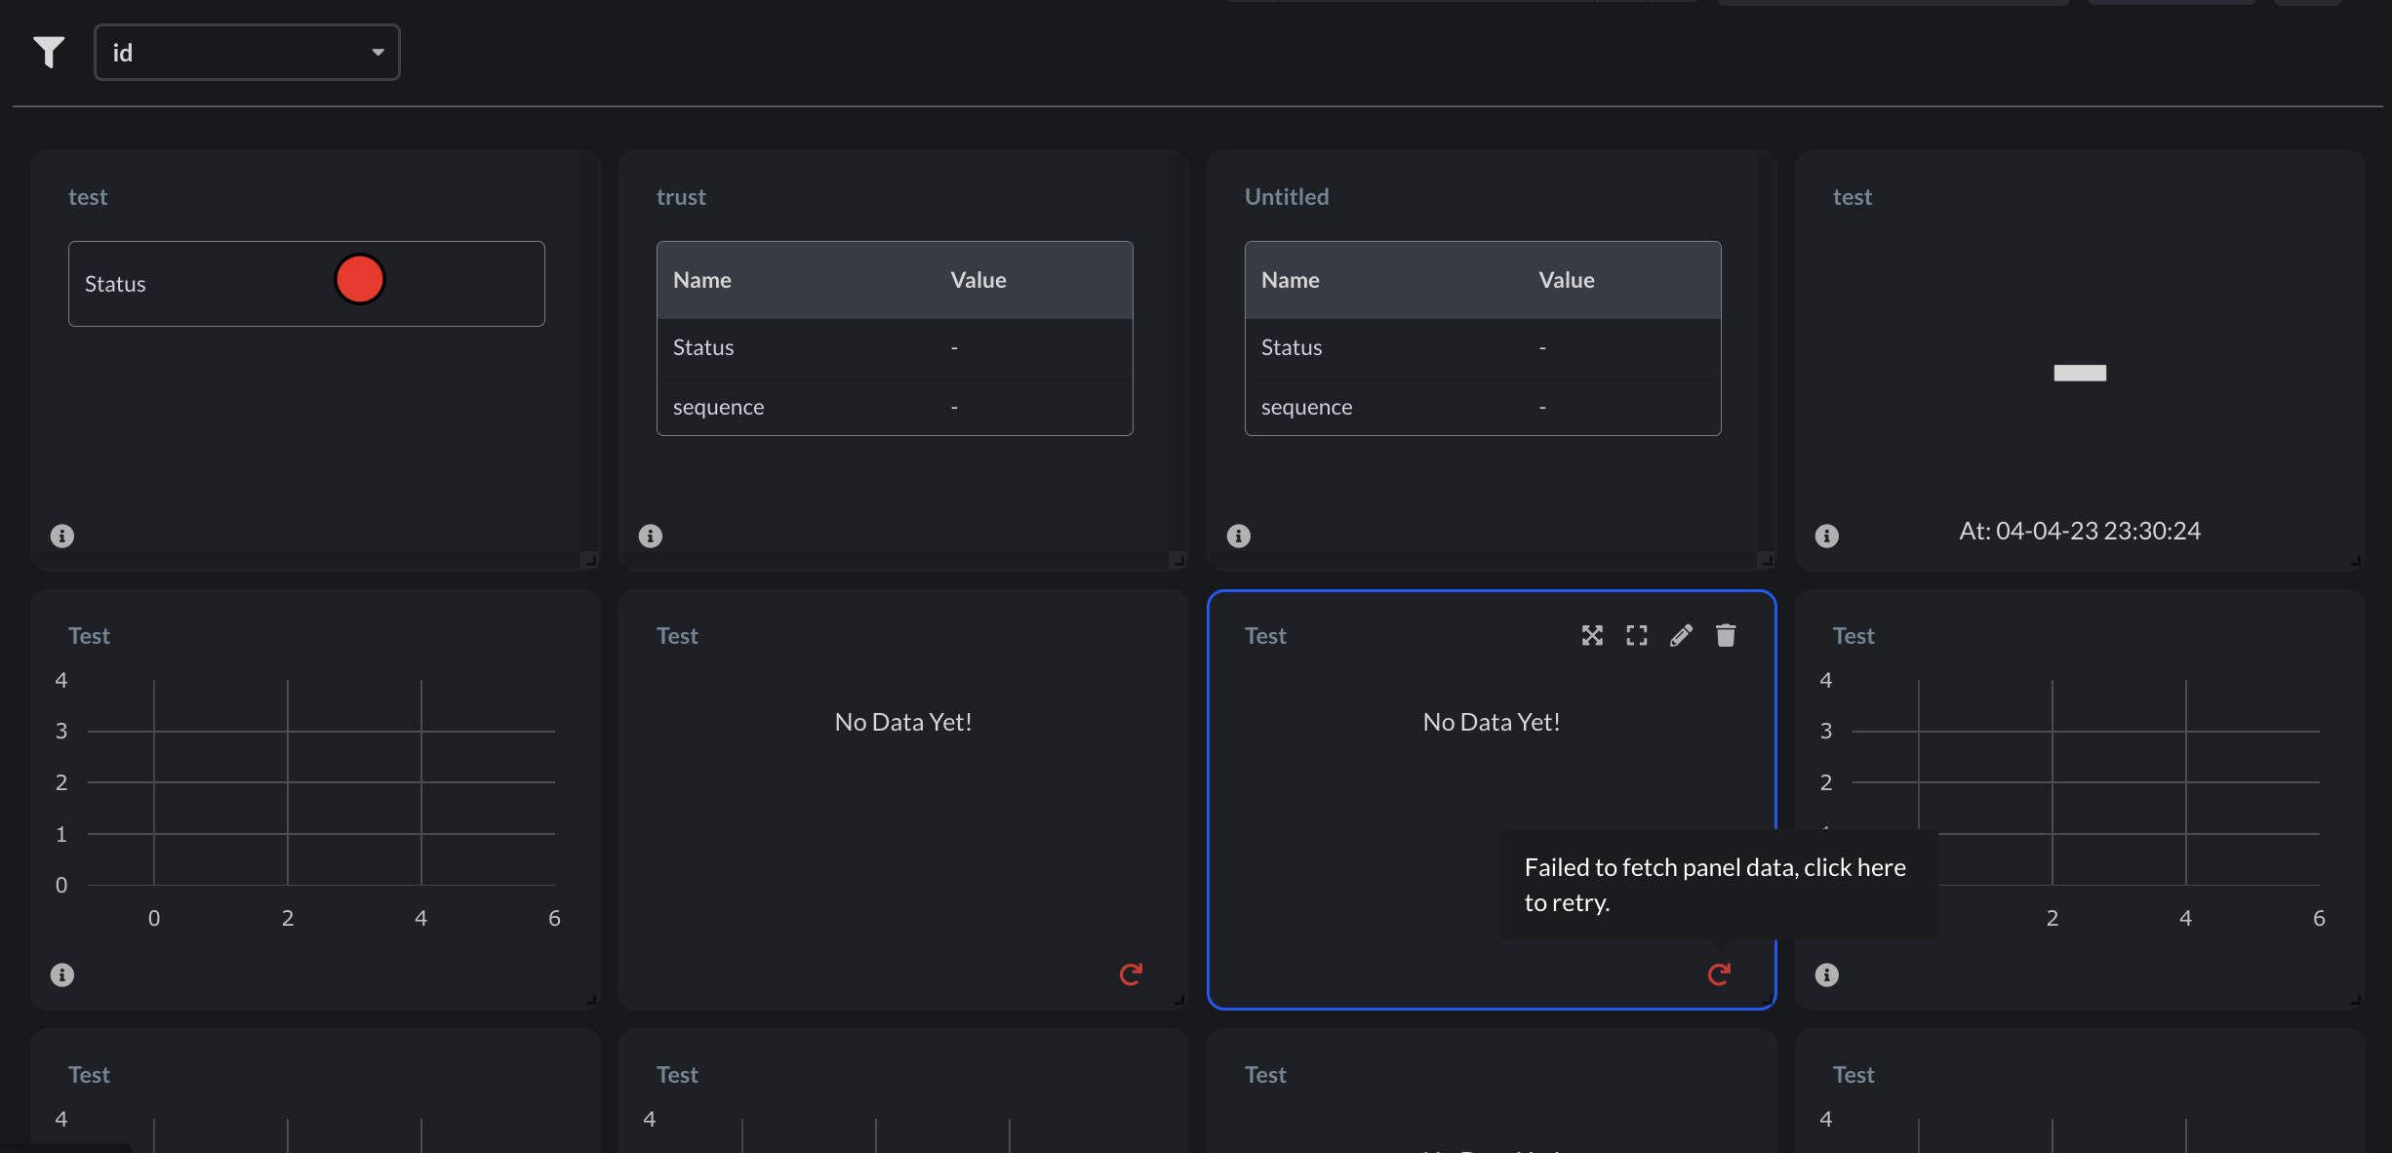This screenshot has width=2392, height=1153.
Task: Edit the selected Test panel with pencil icon
Action: (x=1681, y=636)
